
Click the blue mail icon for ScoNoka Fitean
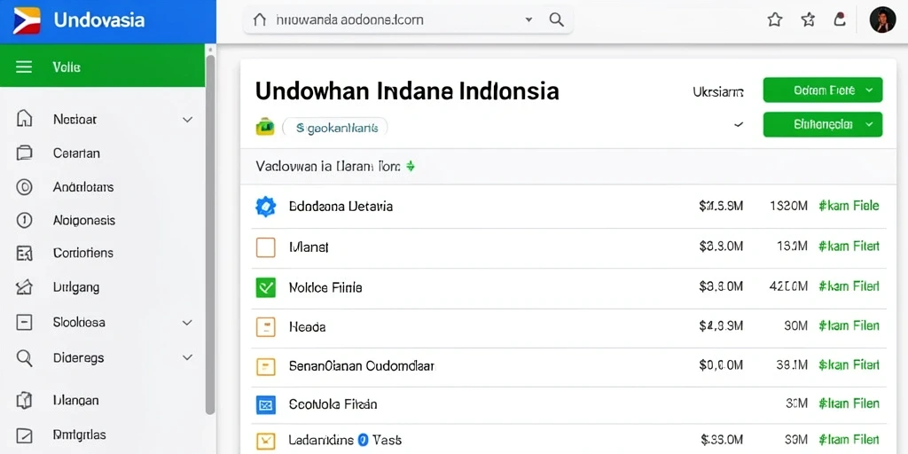click(x=266, y=404)
